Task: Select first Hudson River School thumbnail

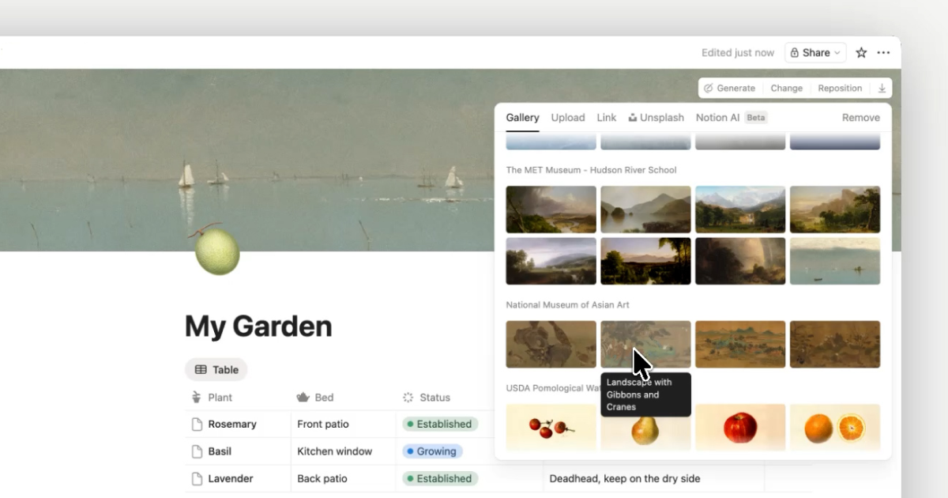Action: click(551, 209)
